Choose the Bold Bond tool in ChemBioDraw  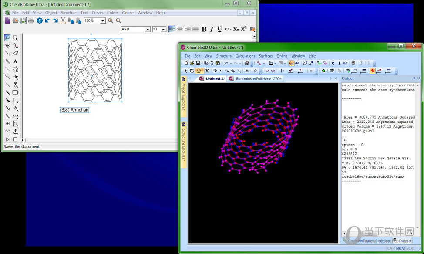[7, 92]
